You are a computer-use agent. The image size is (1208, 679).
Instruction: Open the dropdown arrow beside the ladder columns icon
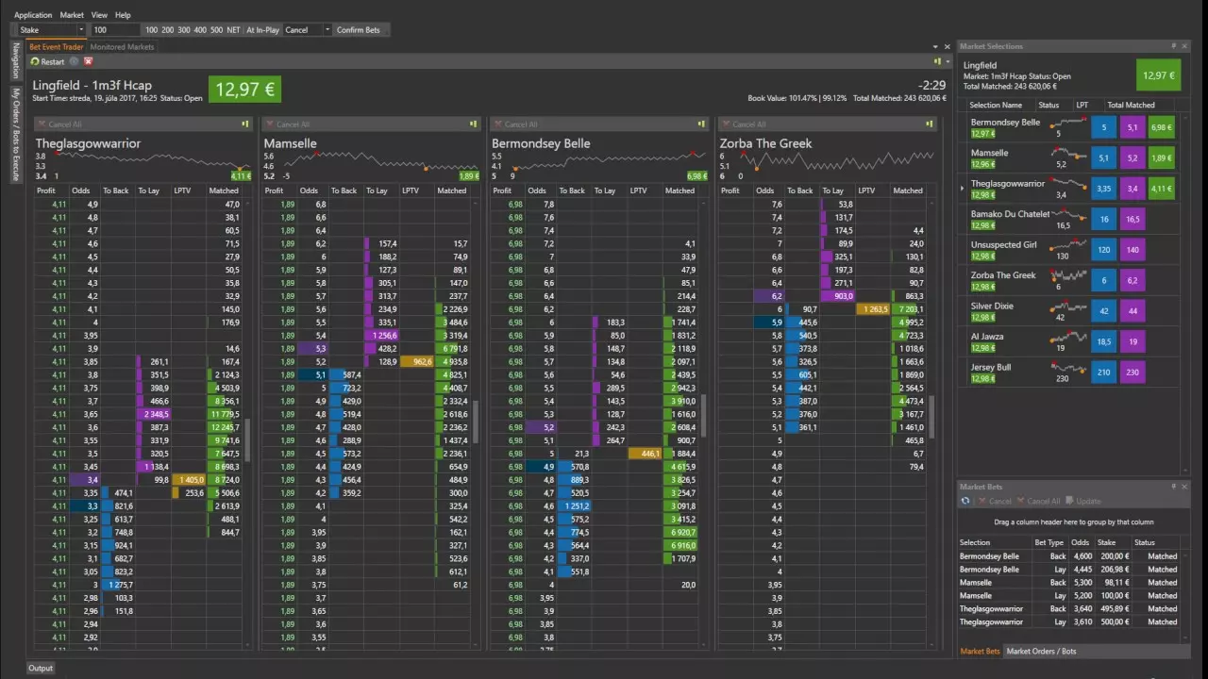click(x=947, y=61)
